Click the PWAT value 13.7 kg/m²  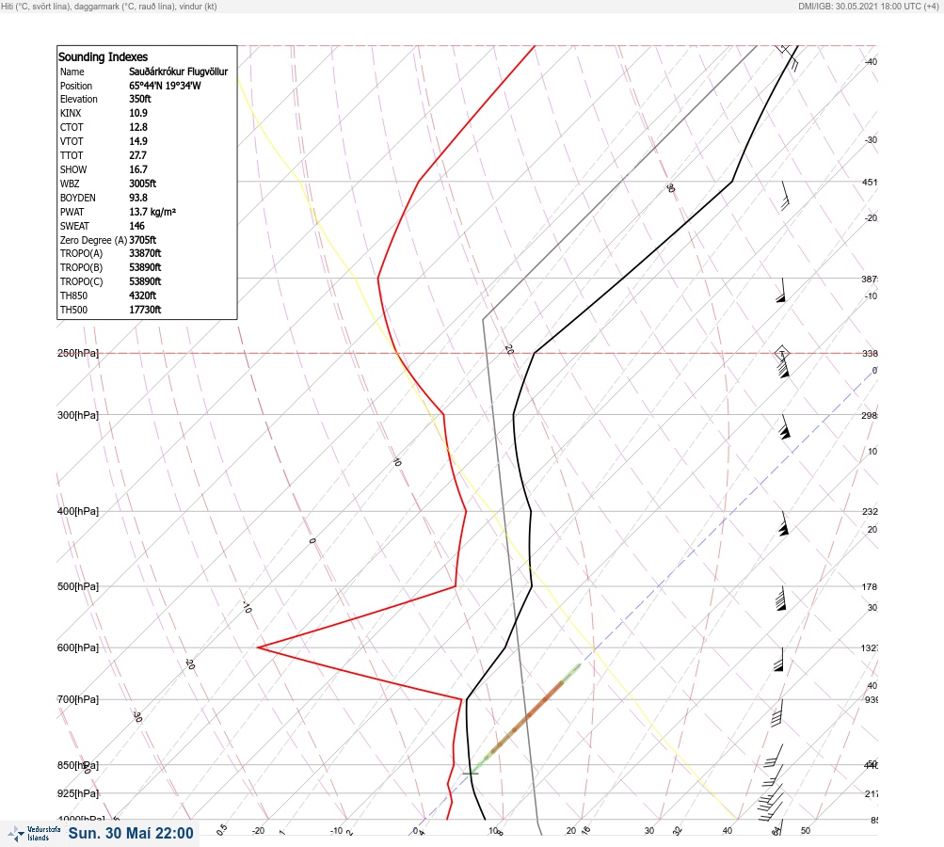pos(152,212)
